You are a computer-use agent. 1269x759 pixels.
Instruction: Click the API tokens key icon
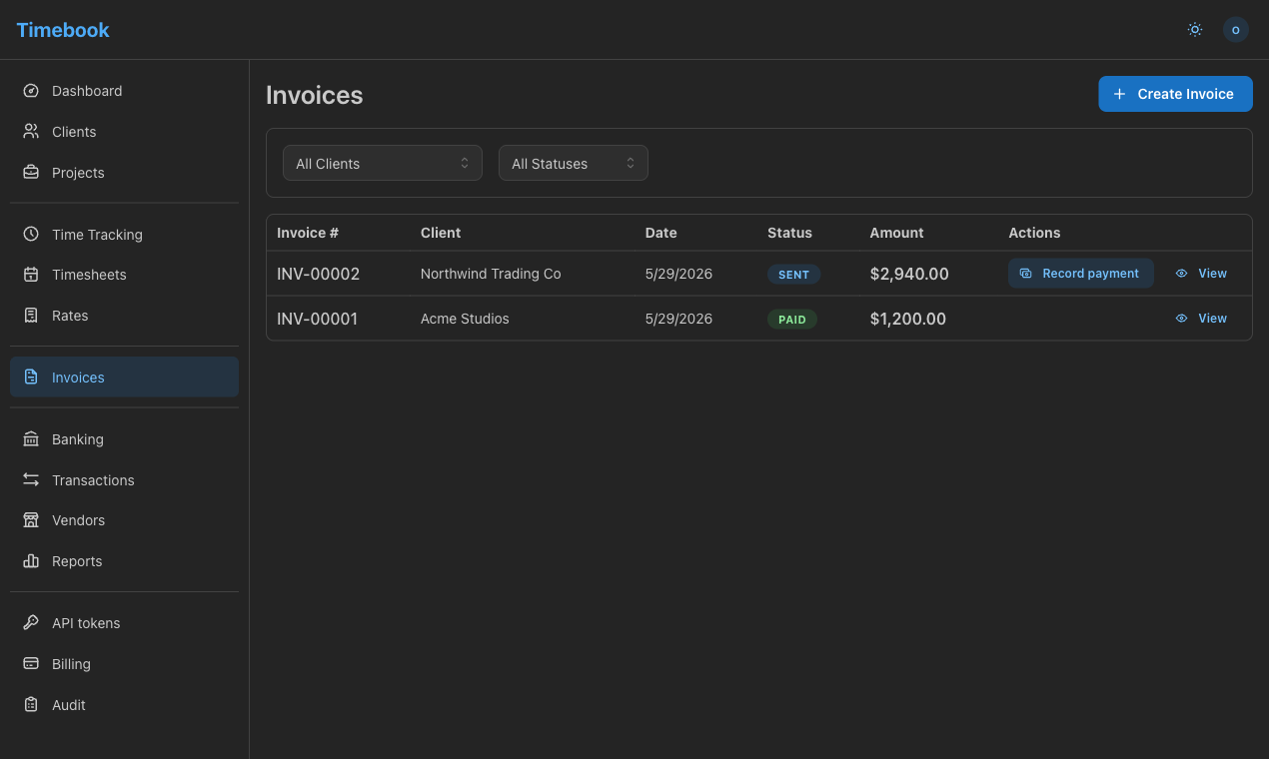point(31,623)
